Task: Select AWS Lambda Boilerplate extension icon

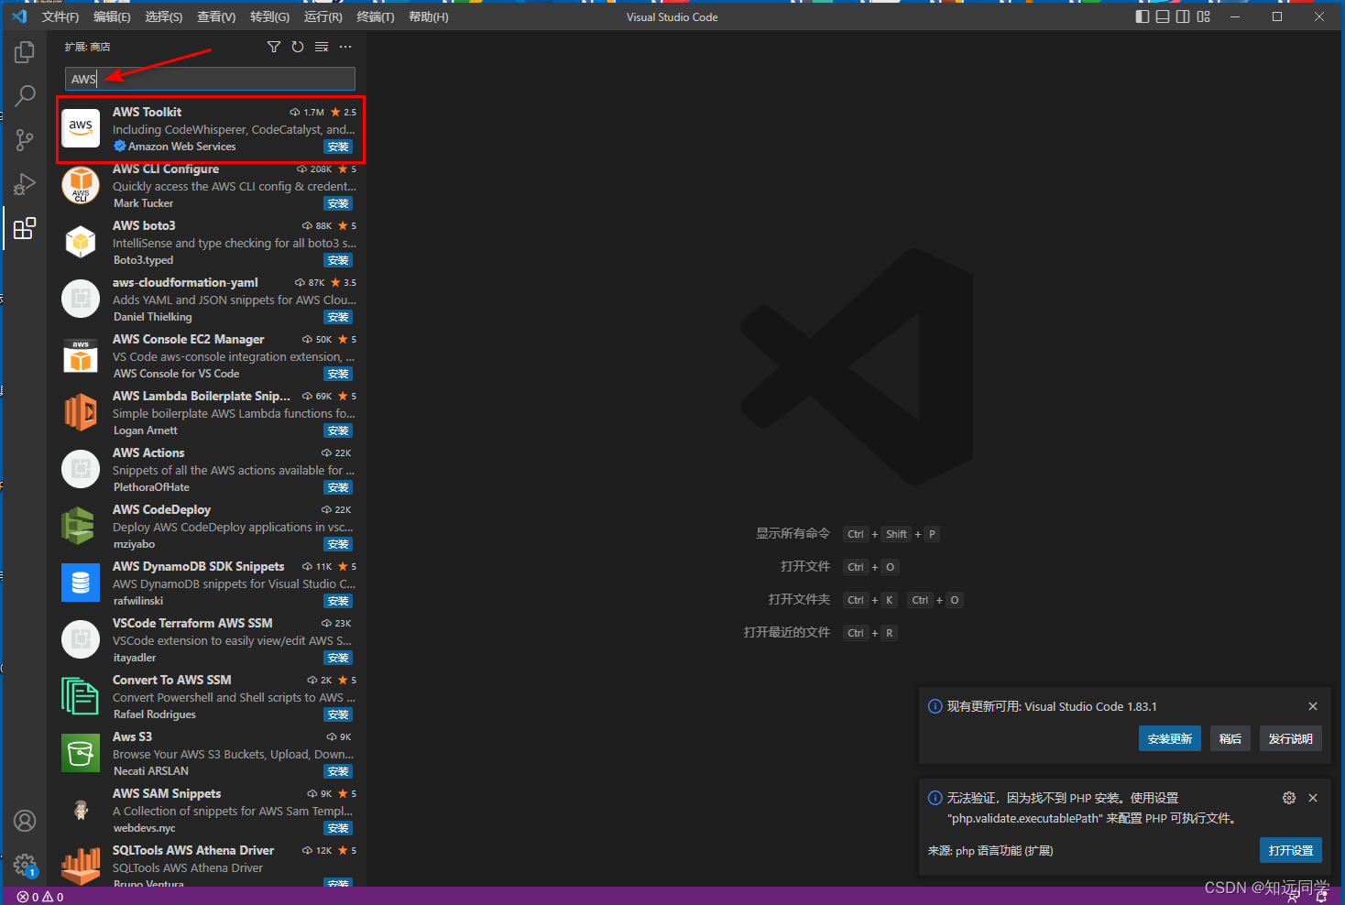Action: click(x=81, y=412)
